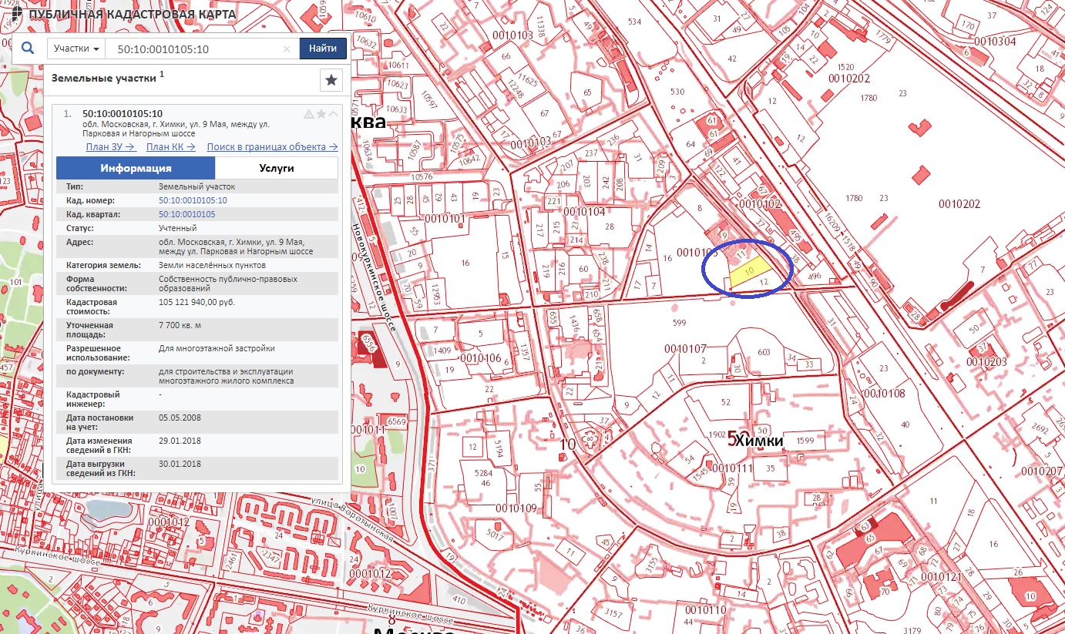
Task: Open the План ЗУ link
Action: [111, 146]
